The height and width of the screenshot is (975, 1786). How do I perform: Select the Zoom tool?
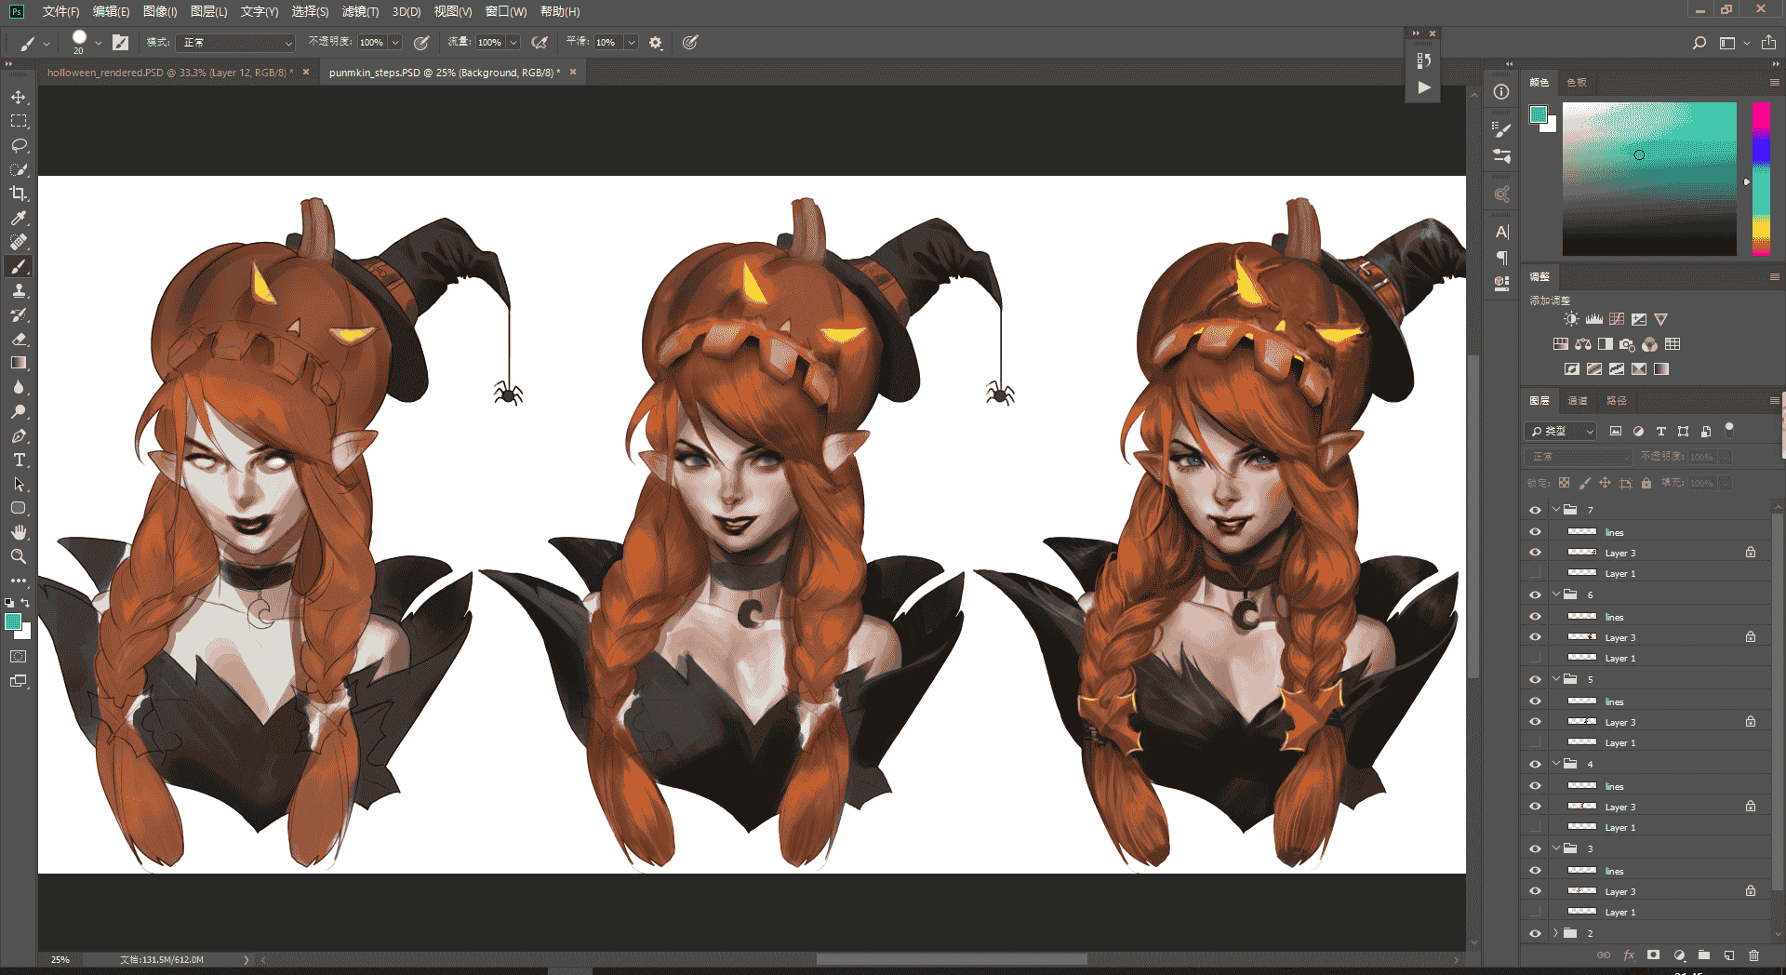pos(19,556)
